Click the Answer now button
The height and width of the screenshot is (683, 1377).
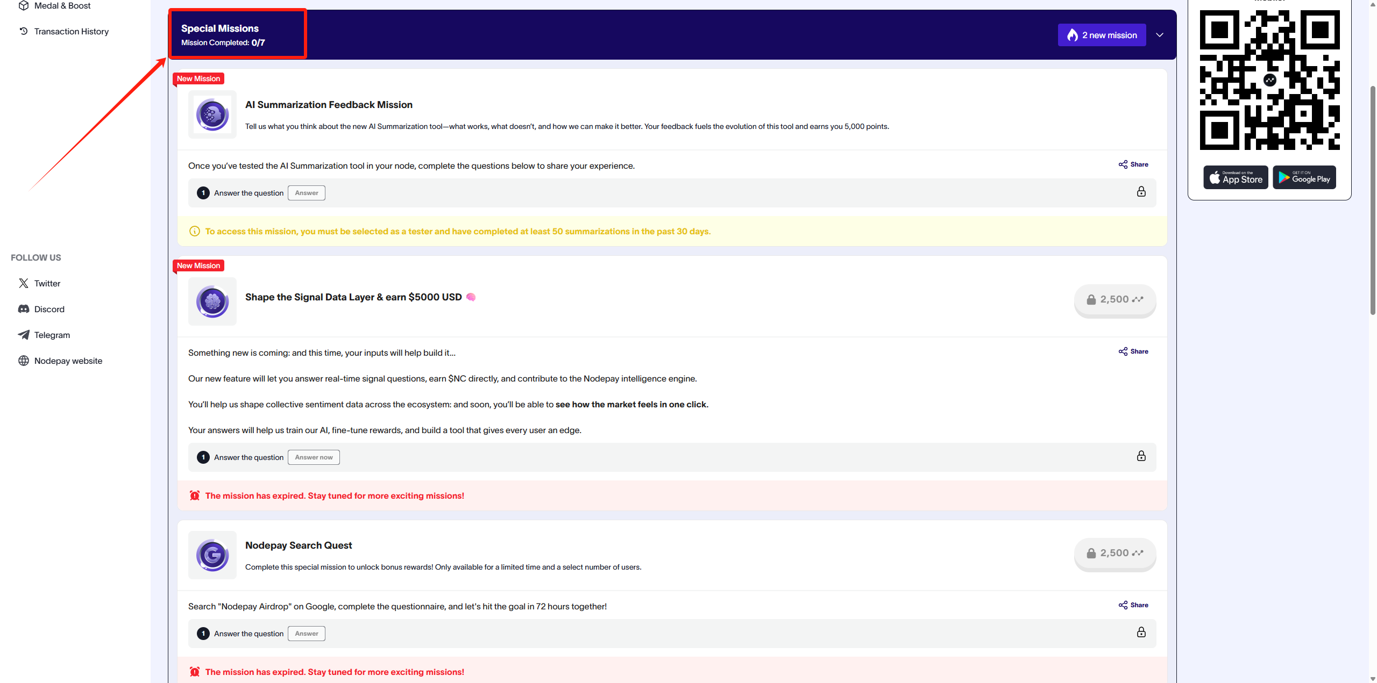(x=314, y=457)
